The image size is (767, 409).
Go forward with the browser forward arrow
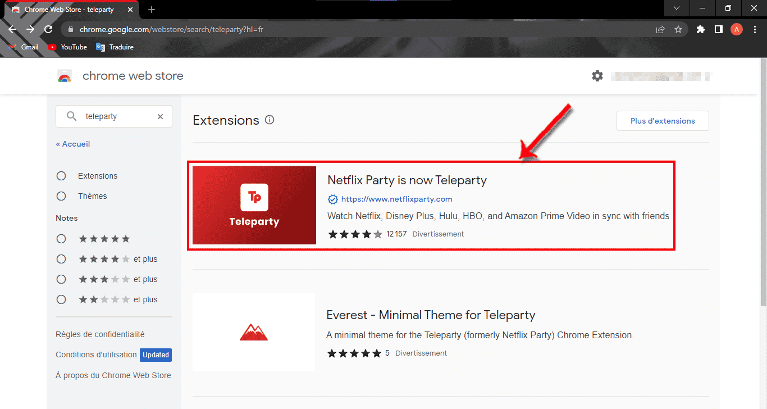coord(30,29)
